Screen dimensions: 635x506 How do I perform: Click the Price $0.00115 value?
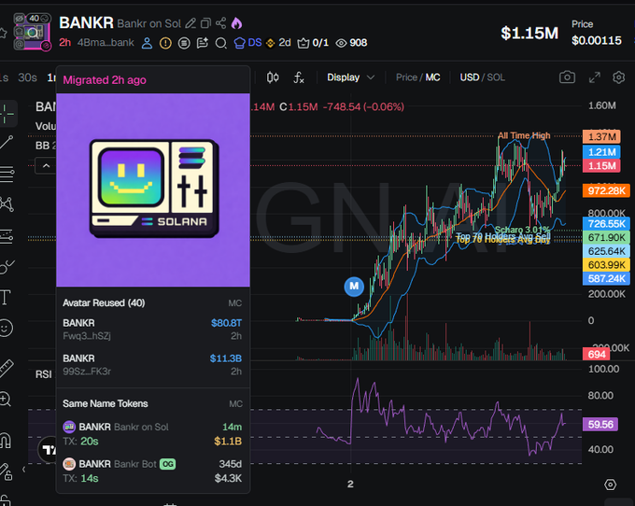(x=596, y=40)
